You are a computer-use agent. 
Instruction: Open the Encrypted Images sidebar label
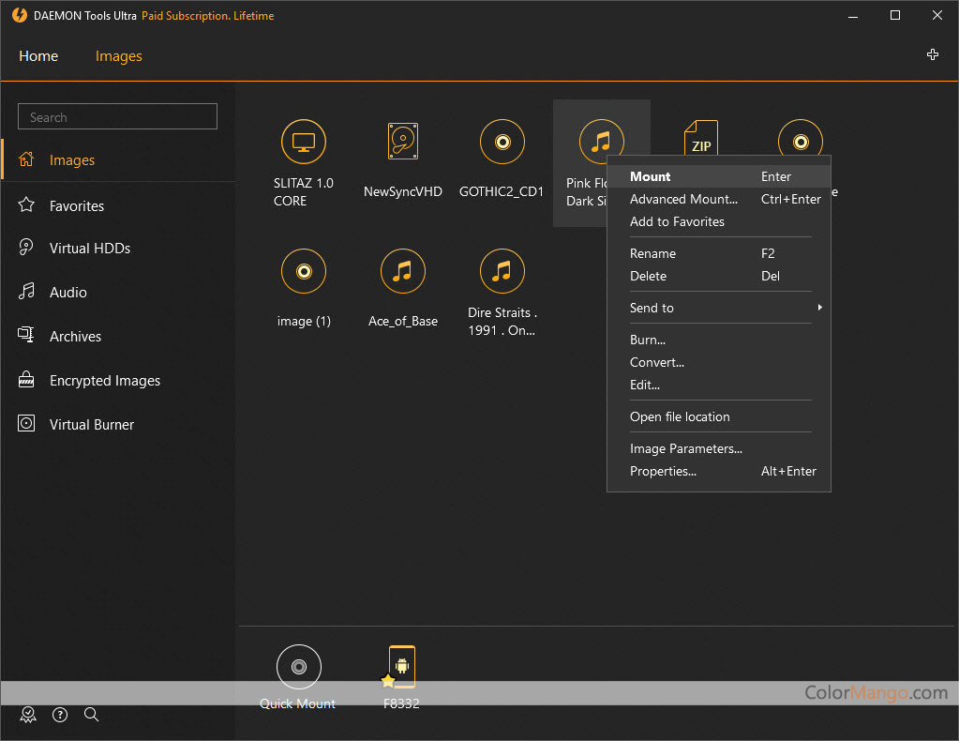(105, 381)
